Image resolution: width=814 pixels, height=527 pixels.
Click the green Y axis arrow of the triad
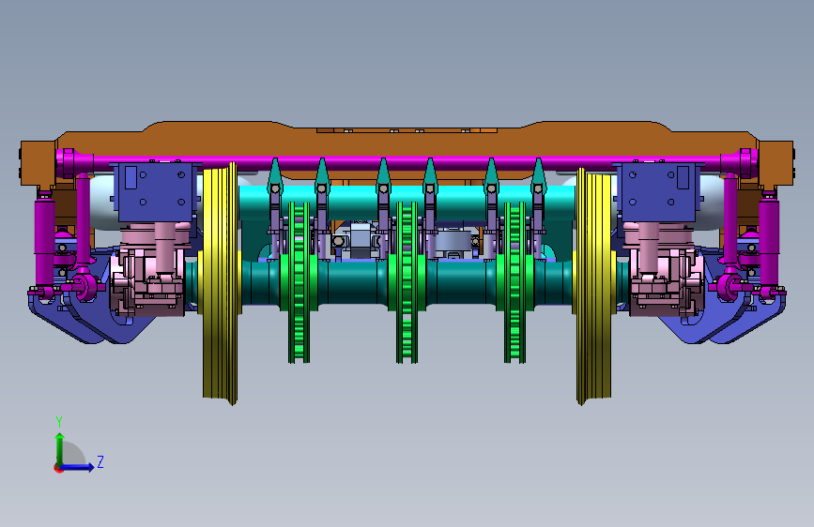60,448
